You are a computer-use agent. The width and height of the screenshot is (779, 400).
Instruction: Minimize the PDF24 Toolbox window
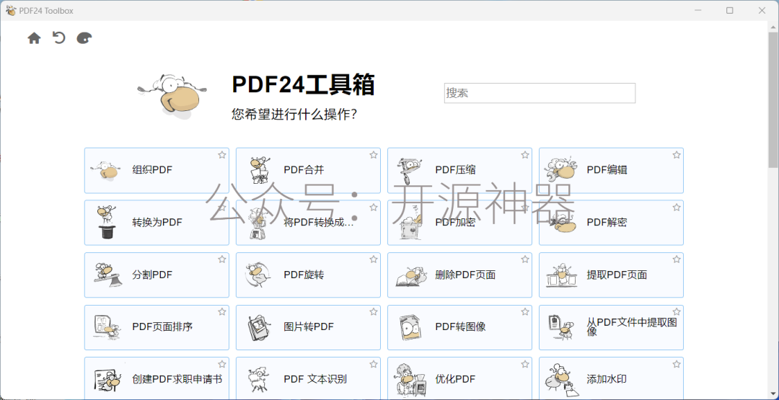pos(697,10)
